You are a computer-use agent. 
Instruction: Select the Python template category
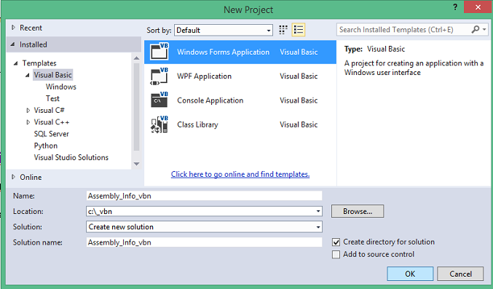[x=46, y=146]
